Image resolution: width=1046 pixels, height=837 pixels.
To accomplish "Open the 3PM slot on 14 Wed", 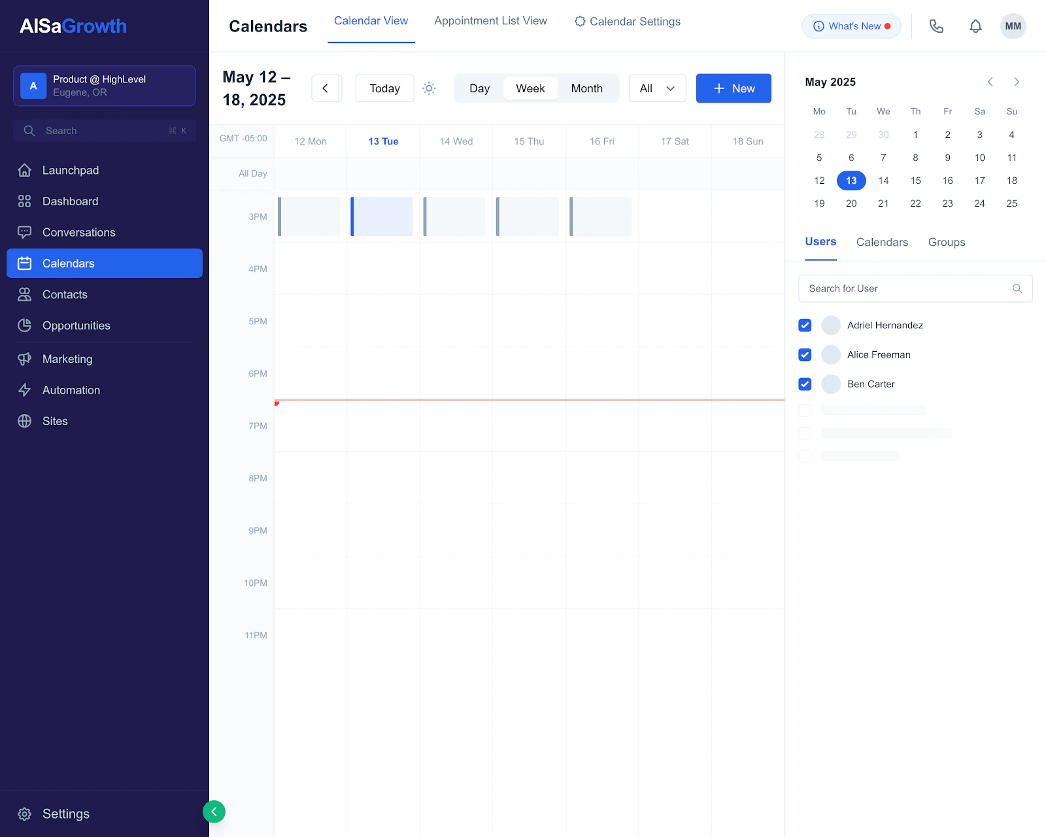I will [x=454, y=216].
